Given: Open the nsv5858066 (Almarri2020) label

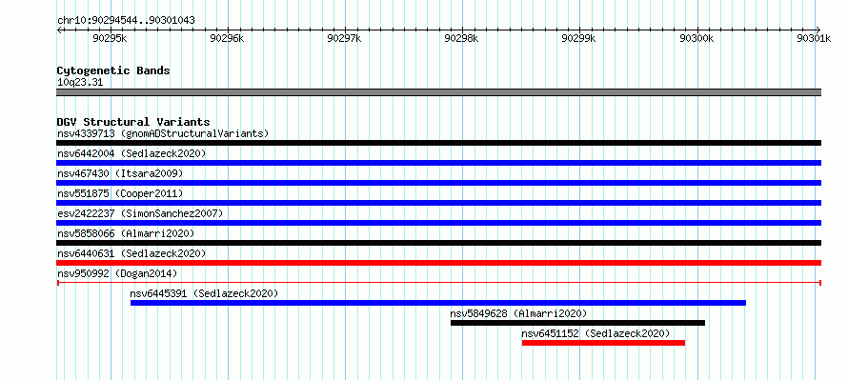Looking at the screenshot, I should tap(126, 233).
